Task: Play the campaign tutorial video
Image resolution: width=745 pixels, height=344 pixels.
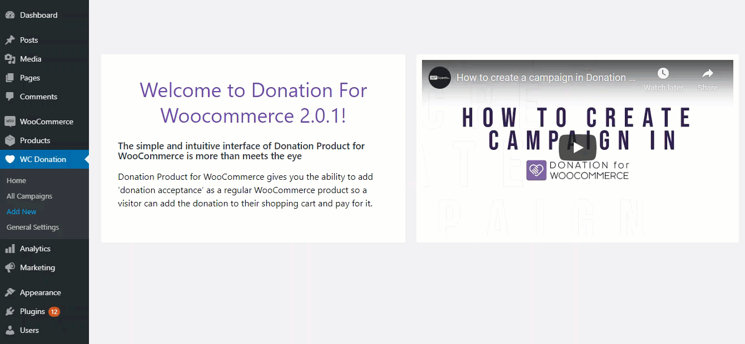Action: 578,148
